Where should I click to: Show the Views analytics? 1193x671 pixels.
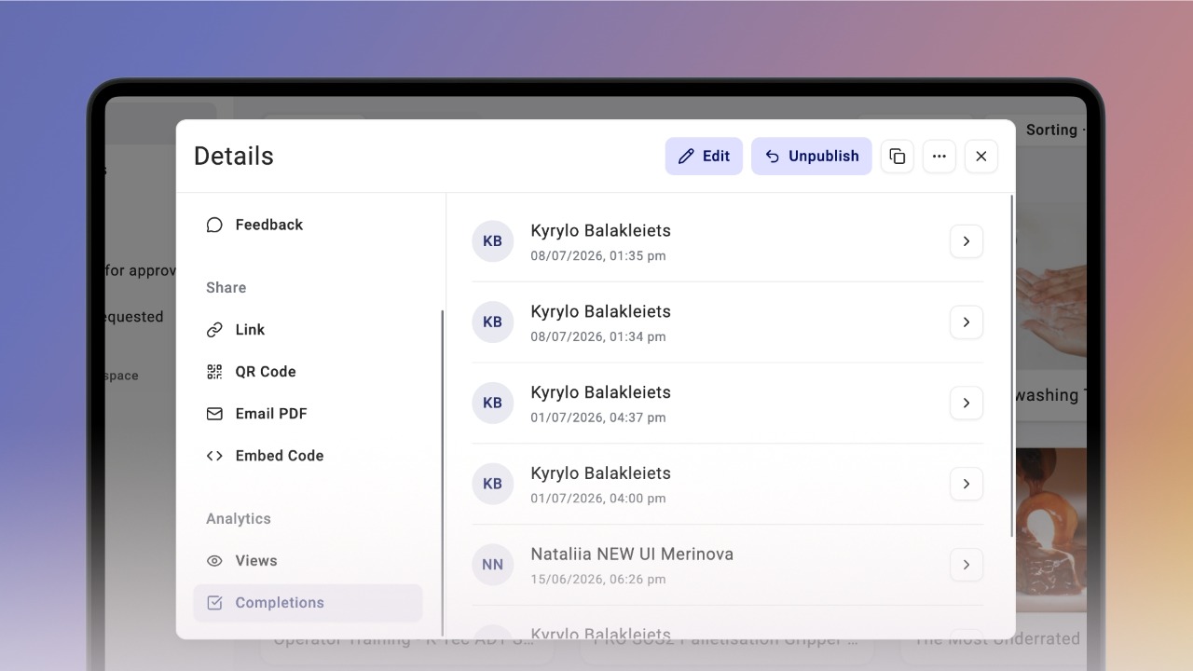tap(308, 561)
